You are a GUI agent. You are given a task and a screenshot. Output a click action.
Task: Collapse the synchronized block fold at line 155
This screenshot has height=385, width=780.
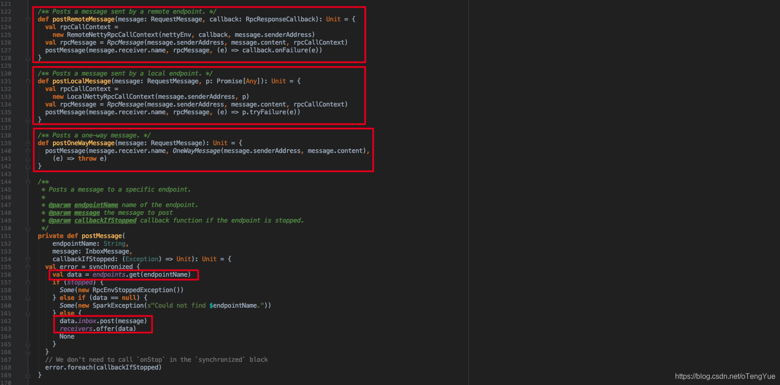coord(28,267)
